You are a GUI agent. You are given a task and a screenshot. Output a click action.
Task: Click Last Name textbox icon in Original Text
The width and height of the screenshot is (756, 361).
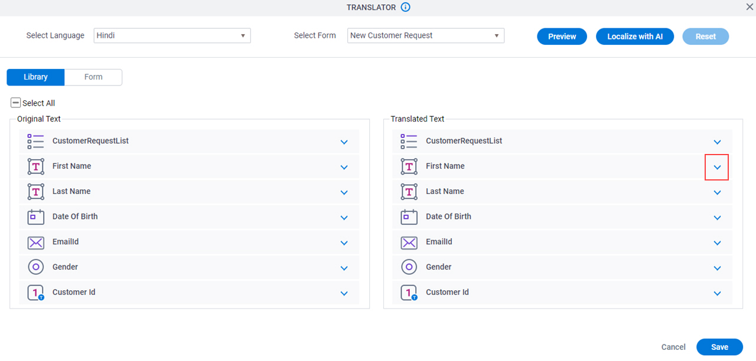tap(36, 192)
